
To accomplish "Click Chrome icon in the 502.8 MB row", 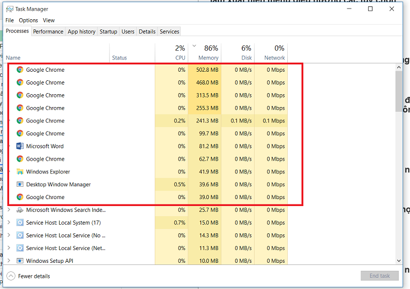I will pos(20,70).
